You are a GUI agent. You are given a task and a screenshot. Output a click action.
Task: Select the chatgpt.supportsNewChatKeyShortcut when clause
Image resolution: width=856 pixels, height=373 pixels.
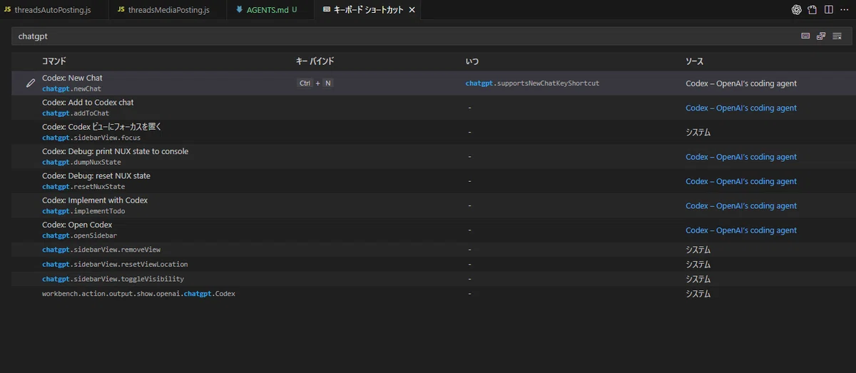532,83
